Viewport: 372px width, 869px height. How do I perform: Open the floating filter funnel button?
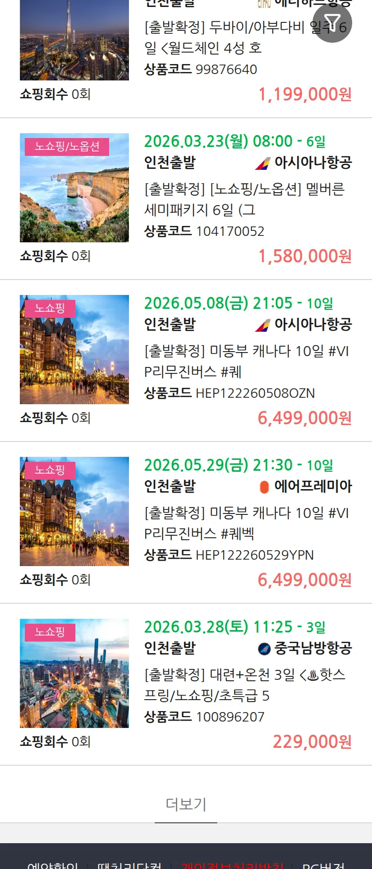pyautogui.click(x=332, y=23)
